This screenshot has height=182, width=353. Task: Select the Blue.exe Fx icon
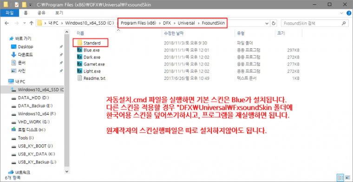80,50
